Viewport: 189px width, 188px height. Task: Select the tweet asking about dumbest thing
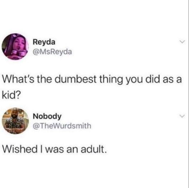pos(92,86)
